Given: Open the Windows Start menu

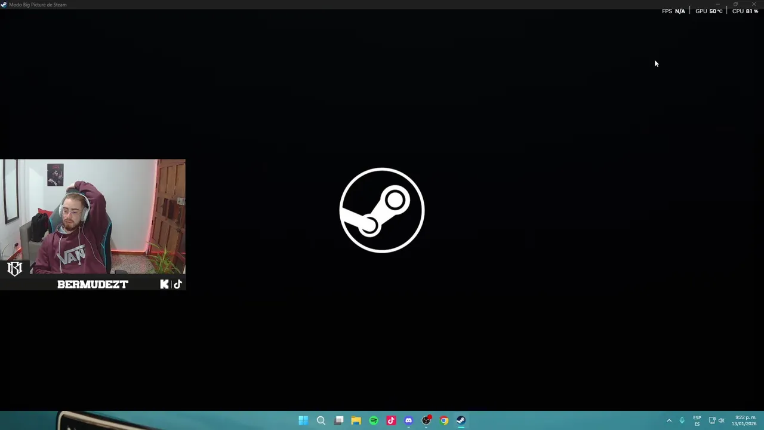Looking at the screenshot, I should pyautogui.click(x=303, y=420).
